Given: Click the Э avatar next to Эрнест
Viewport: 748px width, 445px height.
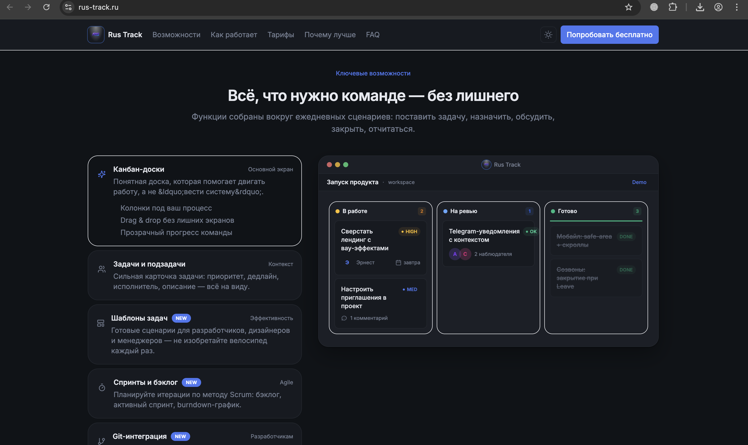Looking at the screenshot, I should click(347, 262).
